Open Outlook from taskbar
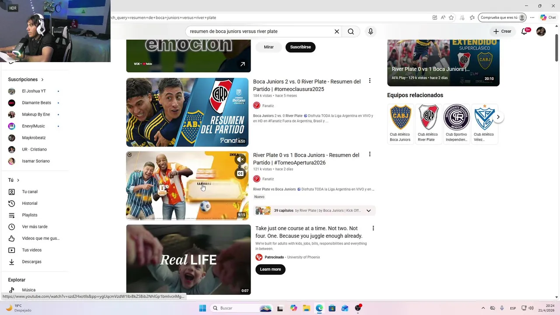Screen dimensions: 560x315 pyautogui.click(x=345, y=308)
